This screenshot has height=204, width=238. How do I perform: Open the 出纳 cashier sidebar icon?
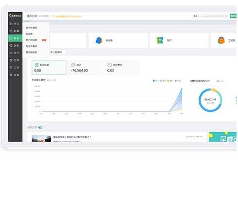click(11, 60)
